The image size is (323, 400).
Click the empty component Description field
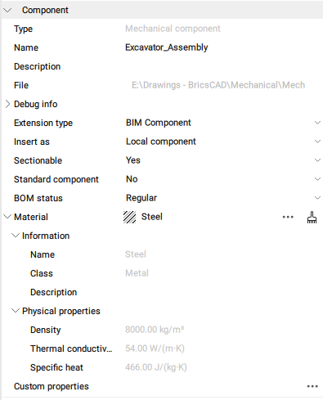click(222, 66)
